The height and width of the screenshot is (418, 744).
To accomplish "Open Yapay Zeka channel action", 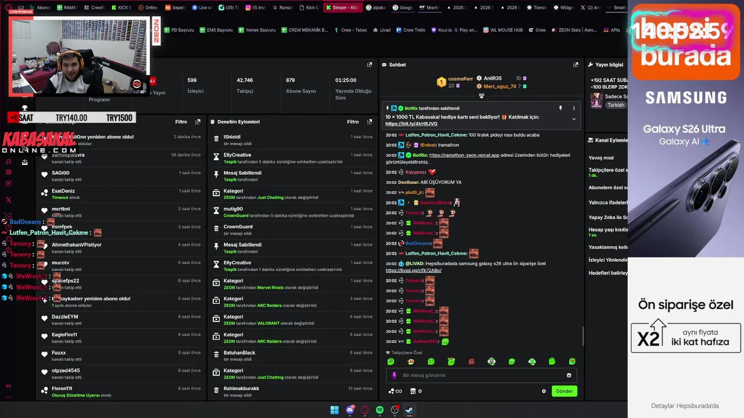I will 607,218.
